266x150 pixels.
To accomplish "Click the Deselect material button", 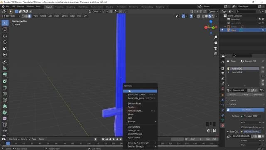I will (258, 95).
